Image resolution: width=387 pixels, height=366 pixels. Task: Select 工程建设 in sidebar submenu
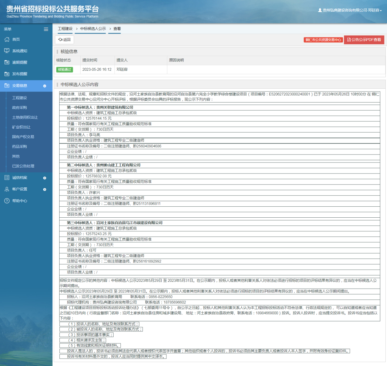point(19,98)
